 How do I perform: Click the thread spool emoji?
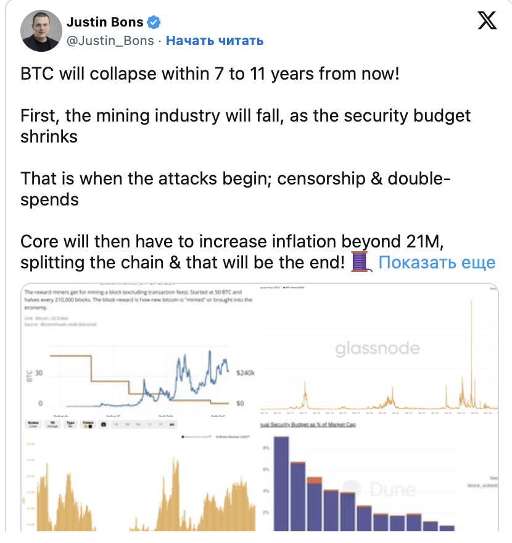(360, 262)
